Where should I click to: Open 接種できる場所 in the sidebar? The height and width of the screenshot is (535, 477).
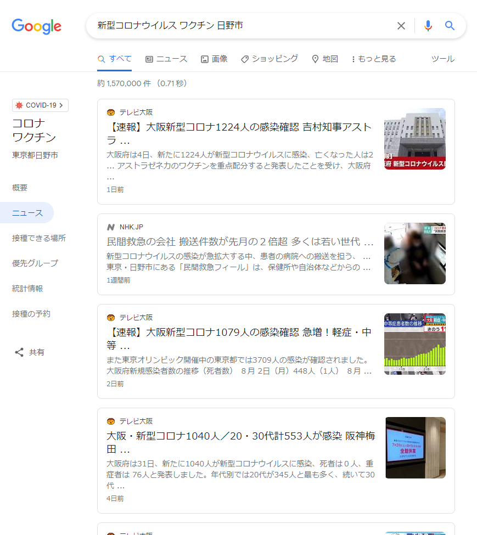tap(39, 238)
